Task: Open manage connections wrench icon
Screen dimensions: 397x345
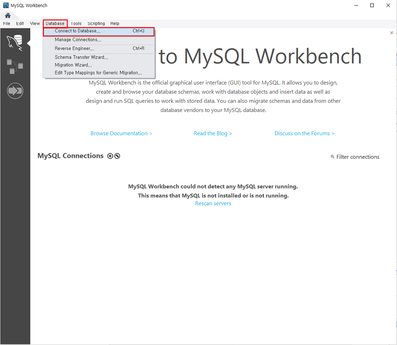Action: point(117,156)
